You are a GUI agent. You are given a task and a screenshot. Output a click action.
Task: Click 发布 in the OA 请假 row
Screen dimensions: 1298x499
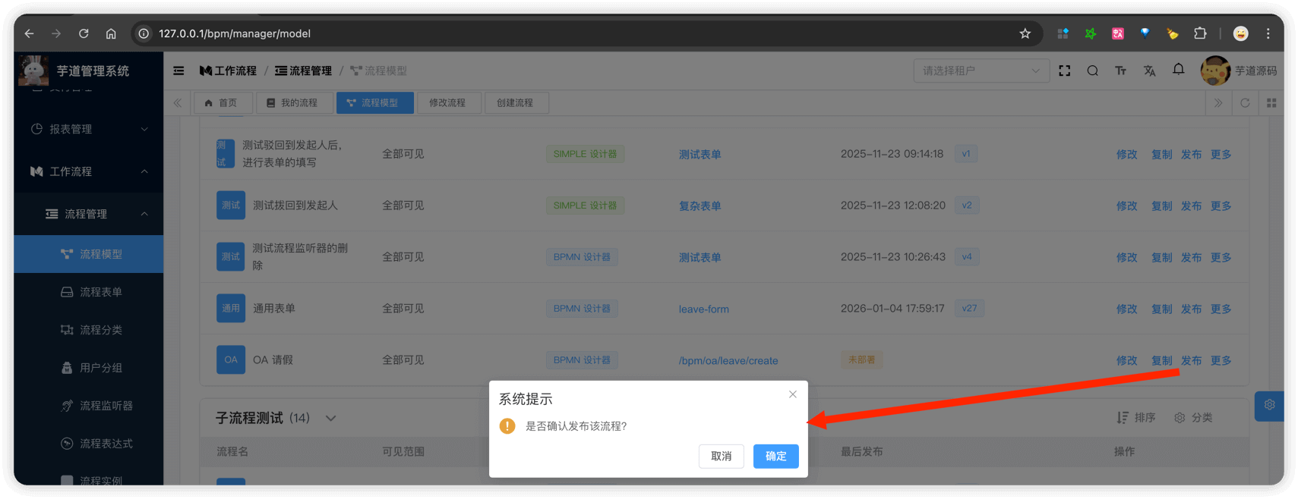1191,360
